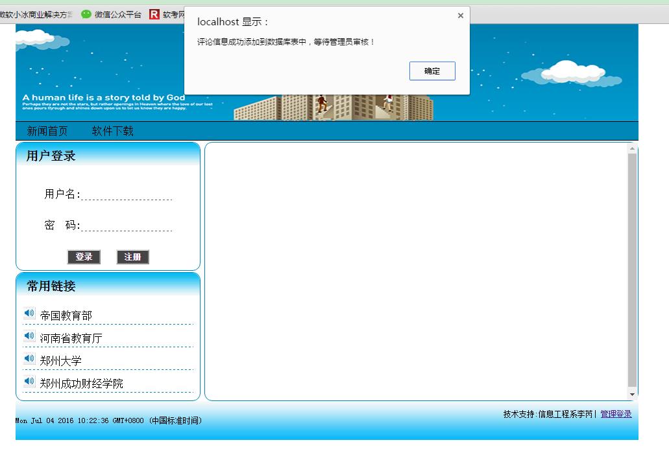Image resolution: width=669 pixels, height=449 pixels.
Task: Dismiss the localhost dialog with the × button
Action: pos(460,15)
